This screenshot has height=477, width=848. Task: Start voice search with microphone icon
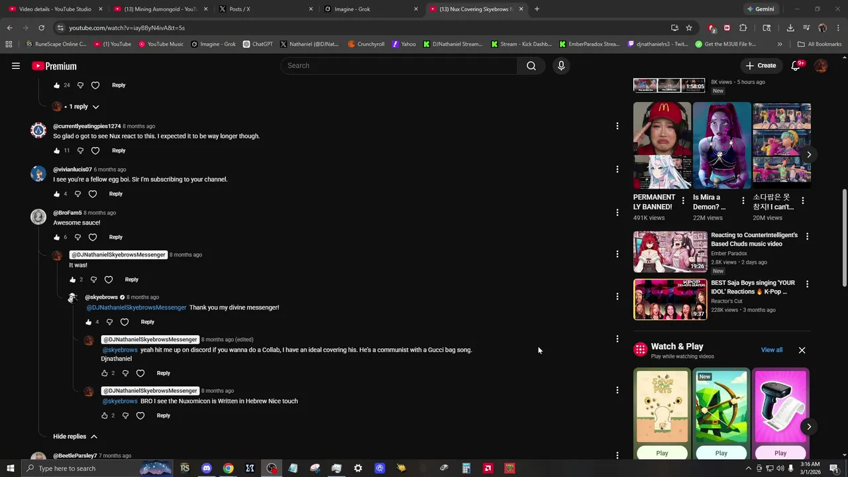(x=561, y=66)
